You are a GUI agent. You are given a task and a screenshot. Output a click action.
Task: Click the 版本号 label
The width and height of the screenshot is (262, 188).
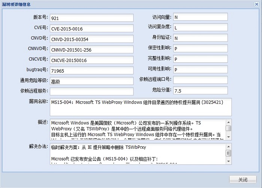pyautogui.click(x=40, y=17)
